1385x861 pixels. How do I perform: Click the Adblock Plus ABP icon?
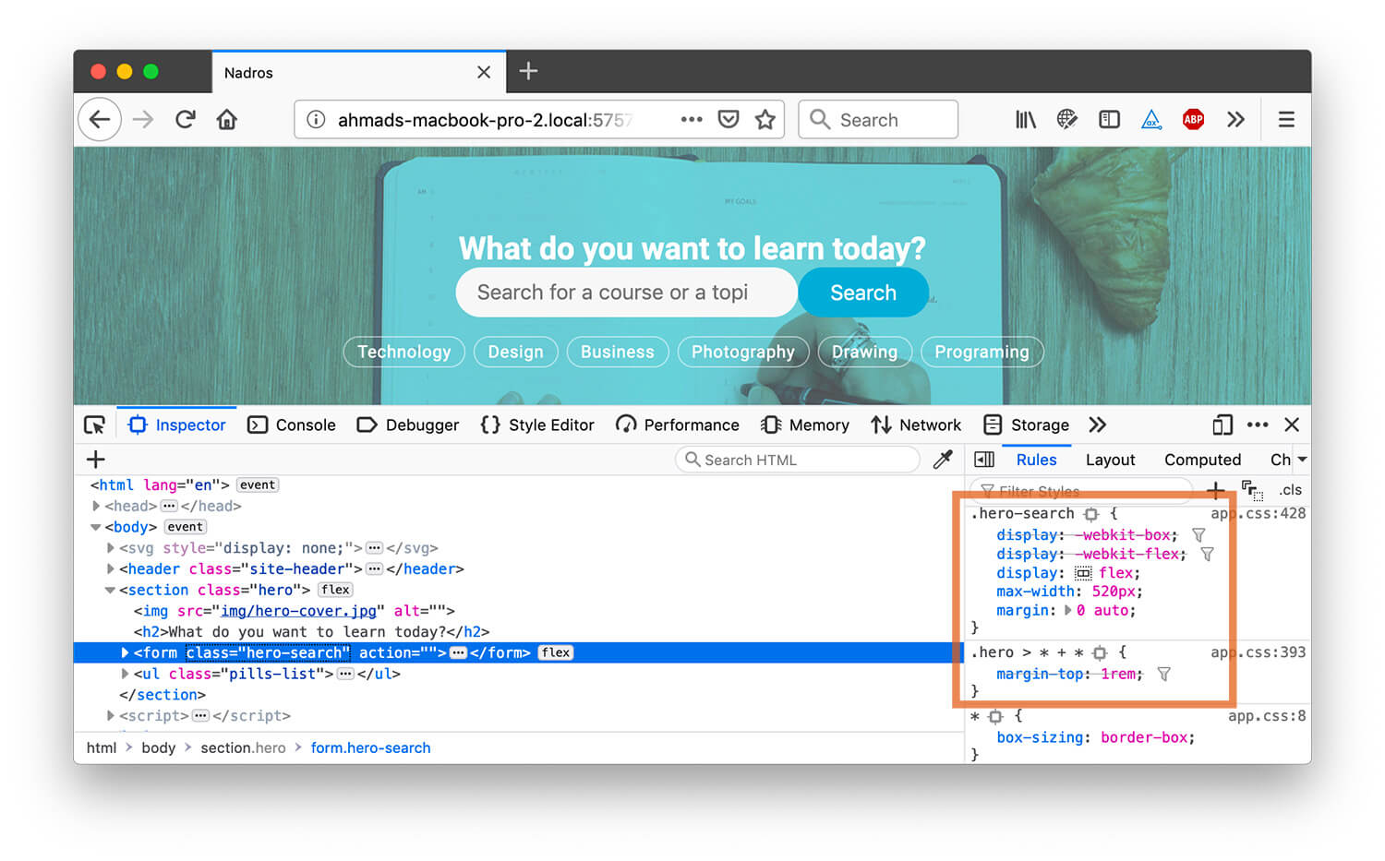1193,120
